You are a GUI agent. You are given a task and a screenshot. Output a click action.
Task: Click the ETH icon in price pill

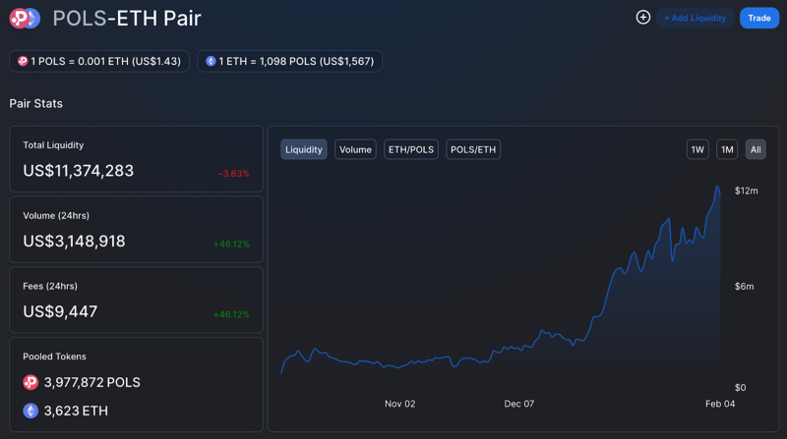point(211,61)
